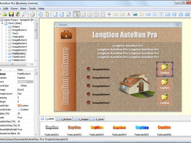Click the FontColor White value
The image size is (191, 143).
(24, 86)
